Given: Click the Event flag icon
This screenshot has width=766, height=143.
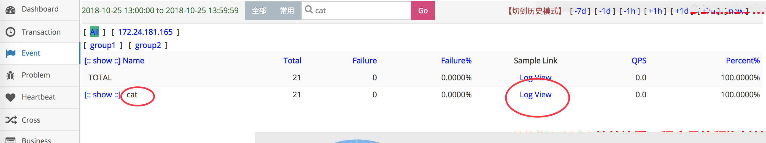Looking at the screenshot, I should coord(11,53).
